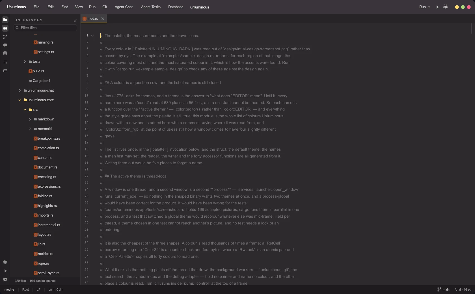Click the Ln 1, Col 1 cursor position
Image resolution: width=475 pixels, height=294 pixels.
pos(56,289)
